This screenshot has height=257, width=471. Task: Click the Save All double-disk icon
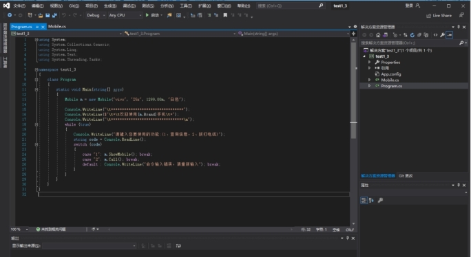(54, 15)
